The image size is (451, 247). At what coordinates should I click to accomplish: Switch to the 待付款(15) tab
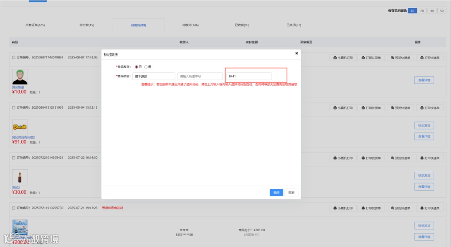pos(87,25)
